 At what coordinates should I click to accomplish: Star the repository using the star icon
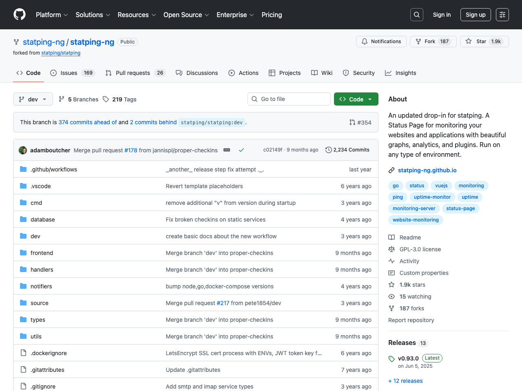468,41
